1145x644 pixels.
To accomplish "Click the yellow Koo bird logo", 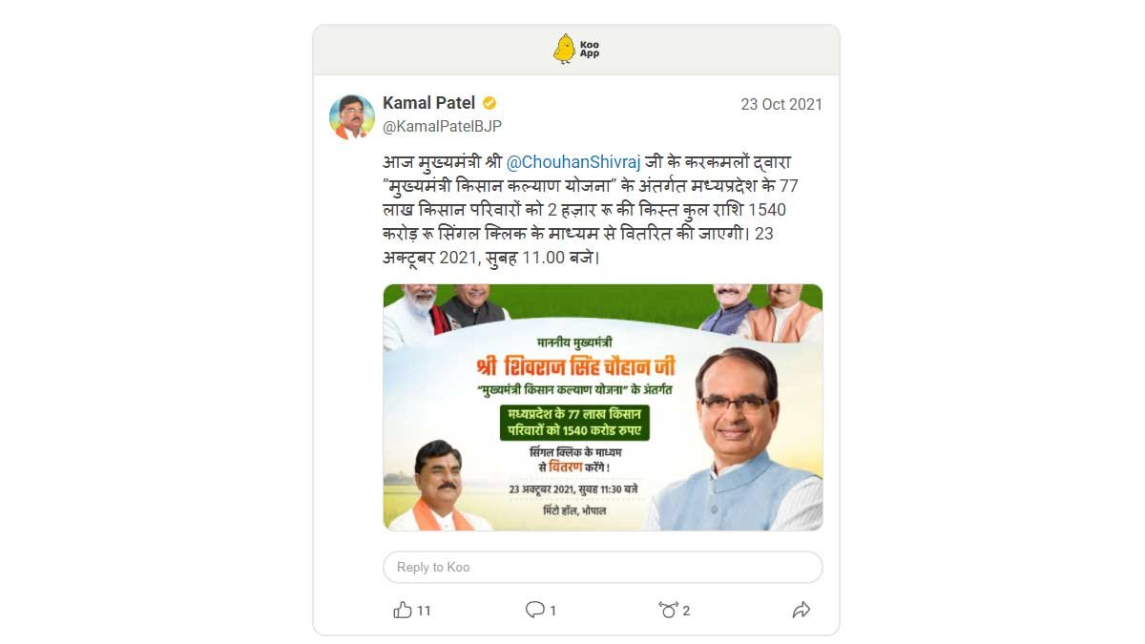I will coord(564,49).
